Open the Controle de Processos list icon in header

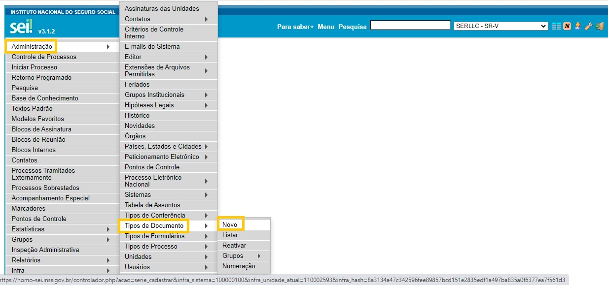coord(556,27)
